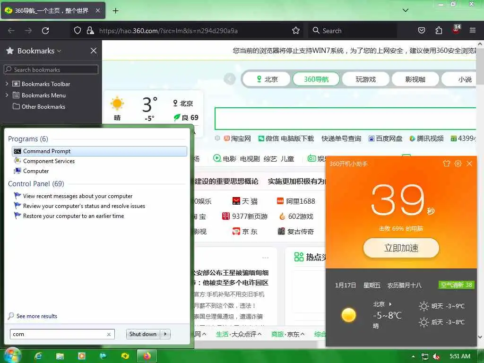The image size is (484, 363).
Task: Click the page vertical scrollbar
Action: click(x=480, y=190)
